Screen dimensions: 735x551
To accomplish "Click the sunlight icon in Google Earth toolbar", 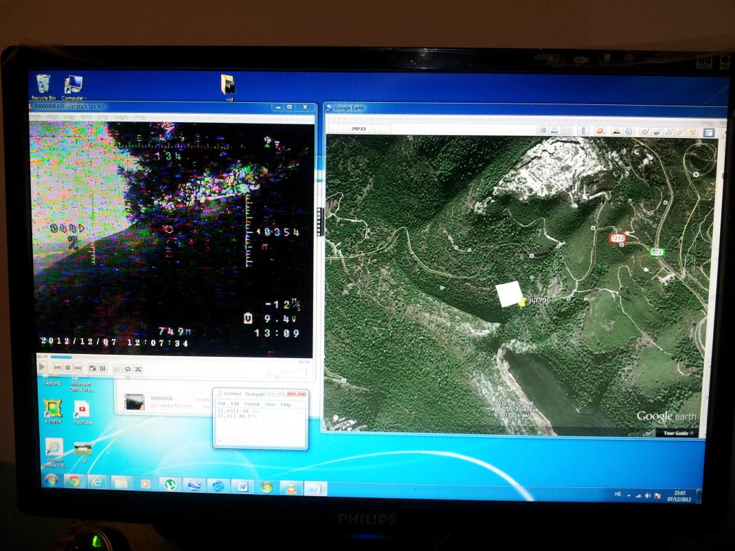I will tap(616, 131).
